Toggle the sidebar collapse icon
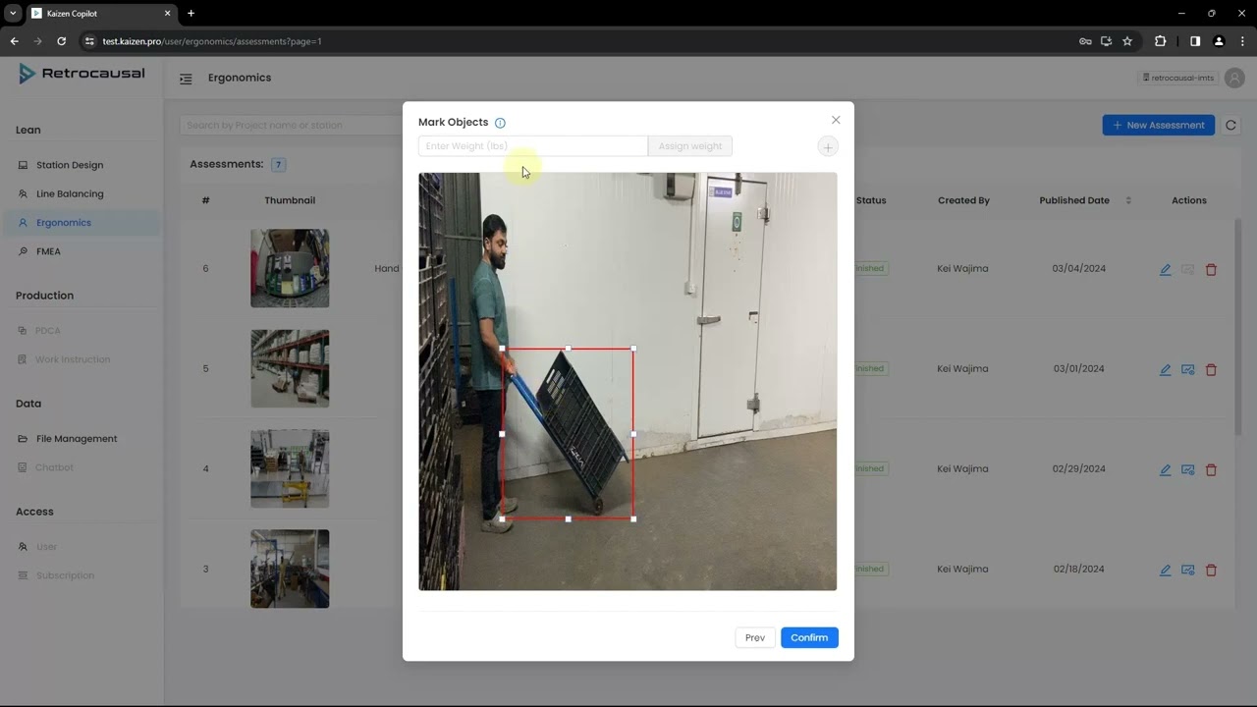The width and height of the screenshot is (1257, 707). coord(186,79)
